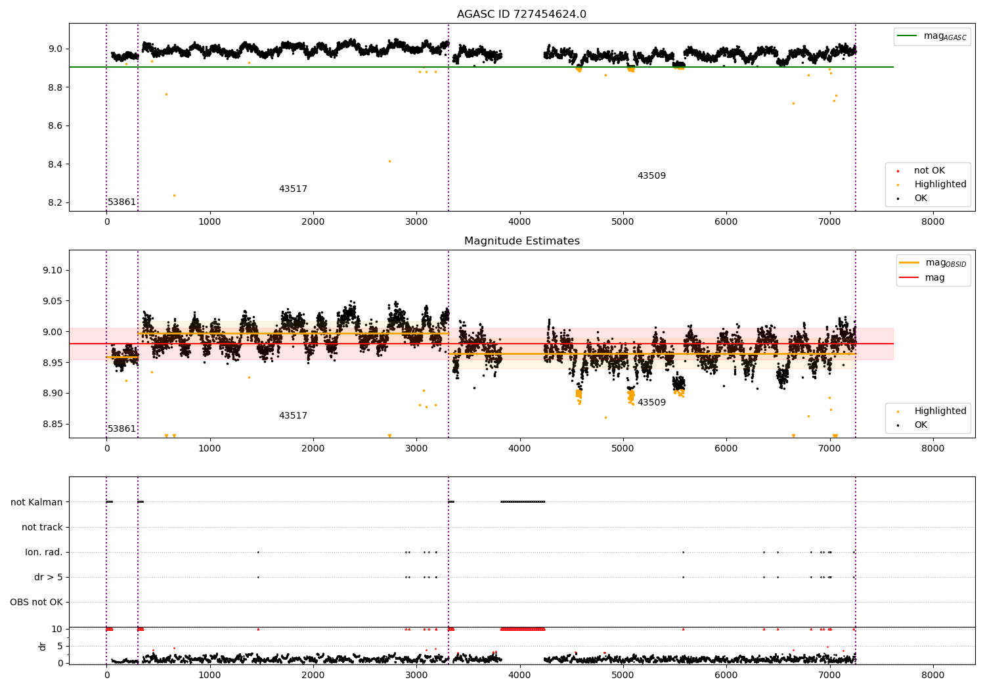Click x-axis tick '7000' under bottom plot

pyautogui.click(x=830, y=675)
